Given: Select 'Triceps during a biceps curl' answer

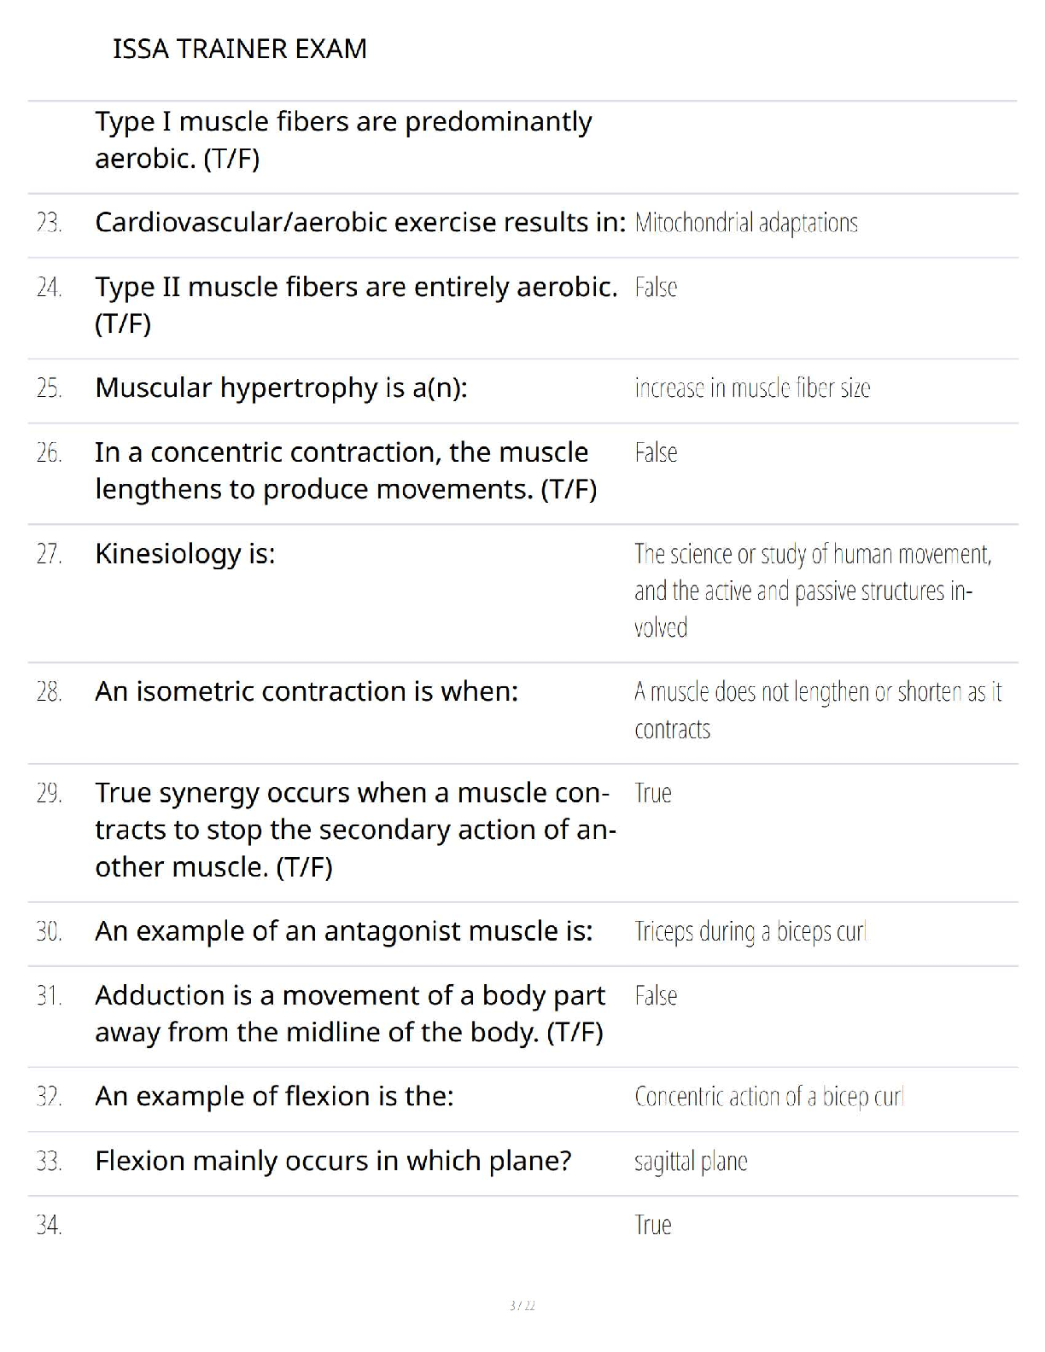Looking at the screenshot, I should 750,931.
